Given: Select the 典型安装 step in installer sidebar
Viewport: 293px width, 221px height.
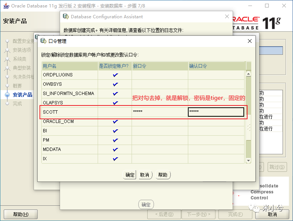Looking at the screenshot, I should (22, 68).
